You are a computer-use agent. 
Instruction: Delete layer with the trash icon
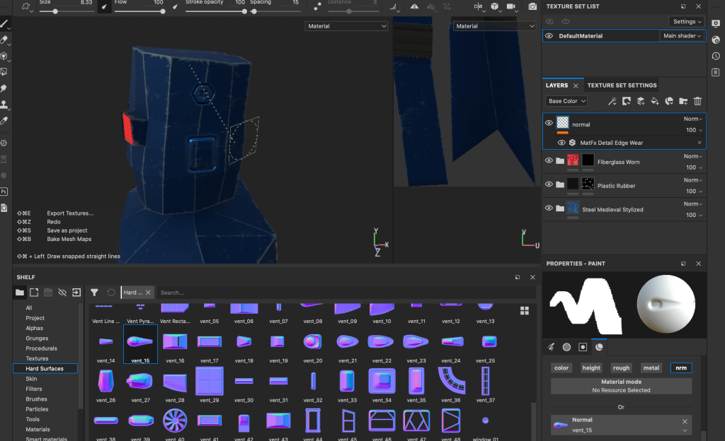697,101
